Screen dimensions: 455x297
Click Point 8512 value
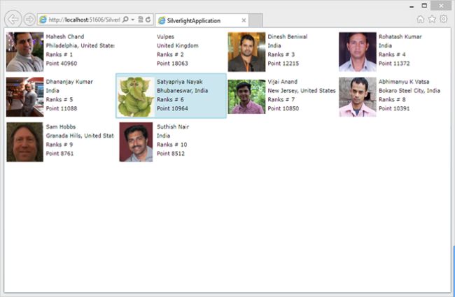171,154
